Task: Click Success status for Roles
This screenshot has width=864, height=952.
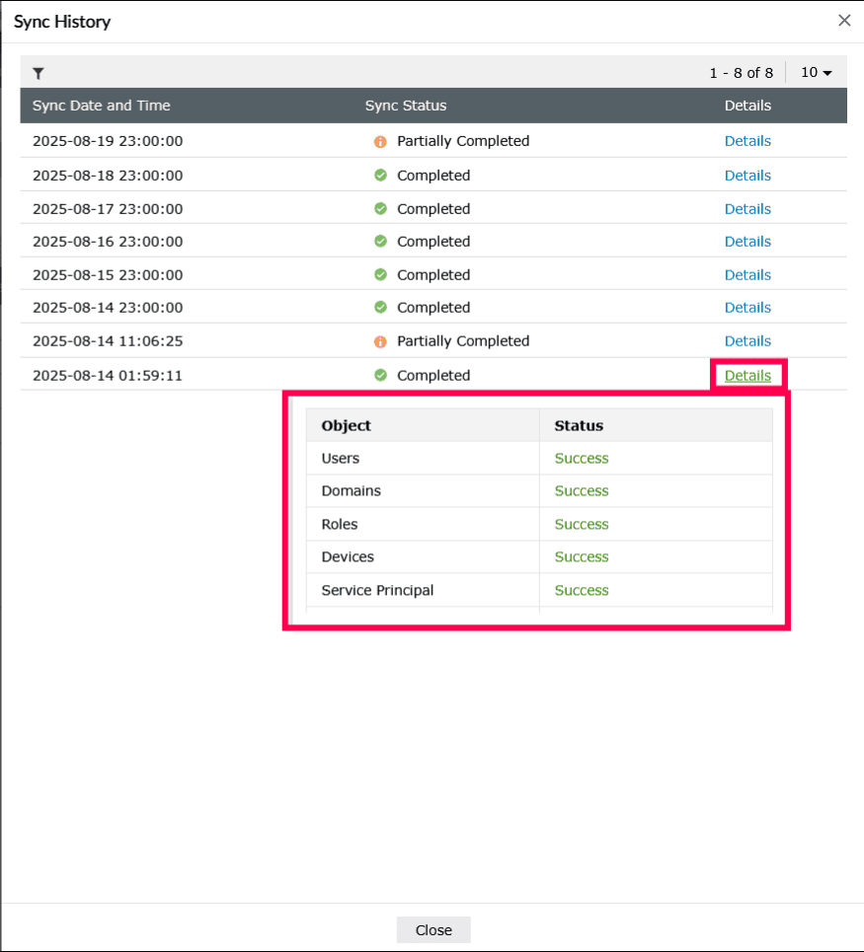Action: click(x=582, y=525)
